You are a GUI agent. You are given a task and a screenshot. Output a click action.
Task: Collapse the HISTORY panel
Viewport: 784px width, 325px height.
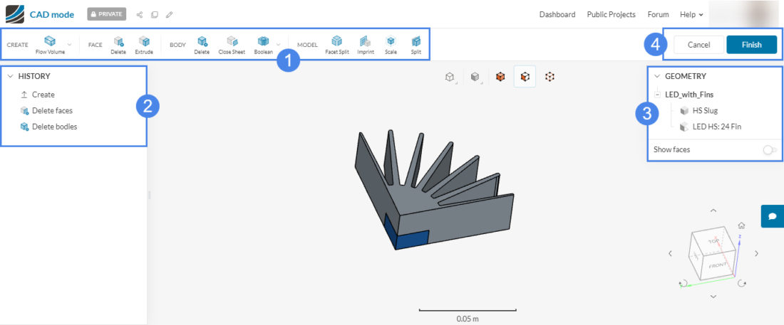11,76
